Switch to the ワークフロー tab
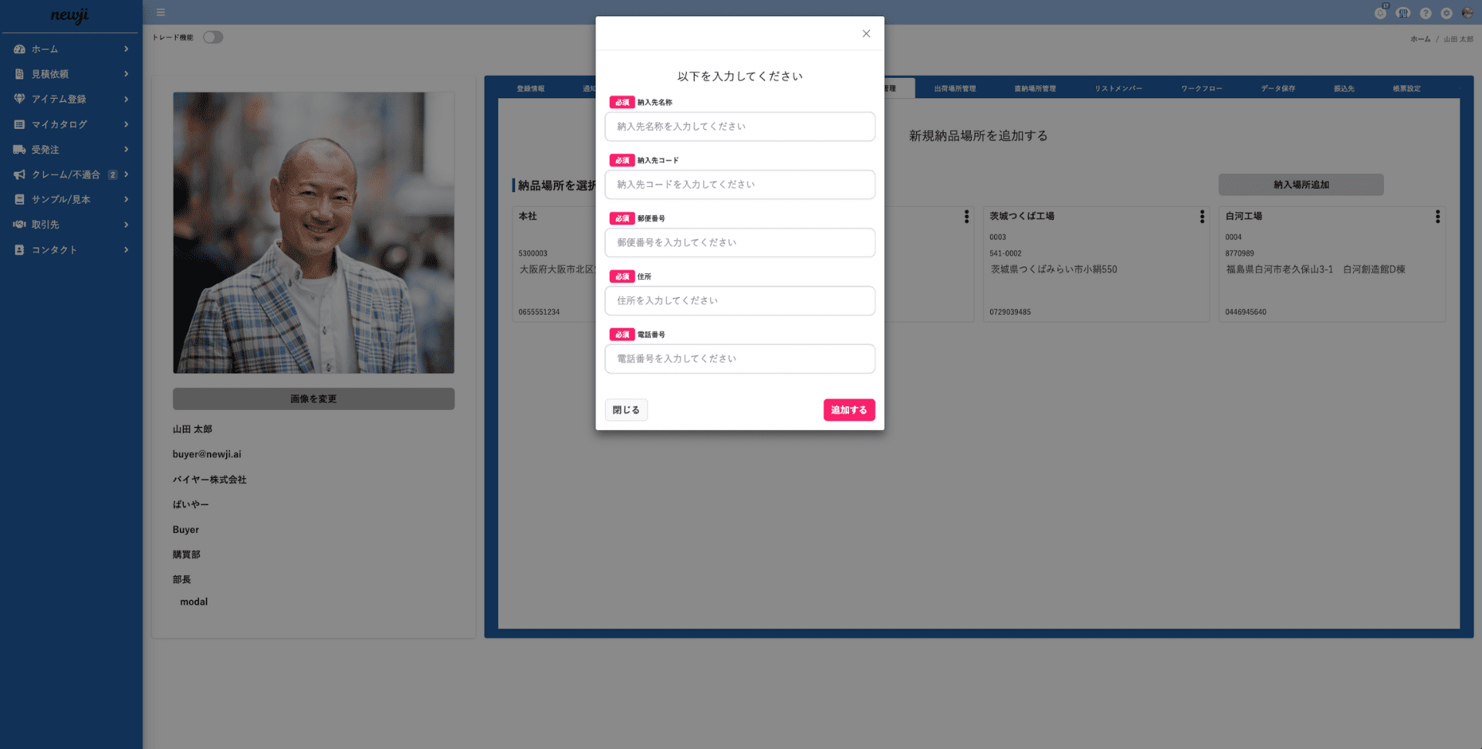 coord(1201,89)
